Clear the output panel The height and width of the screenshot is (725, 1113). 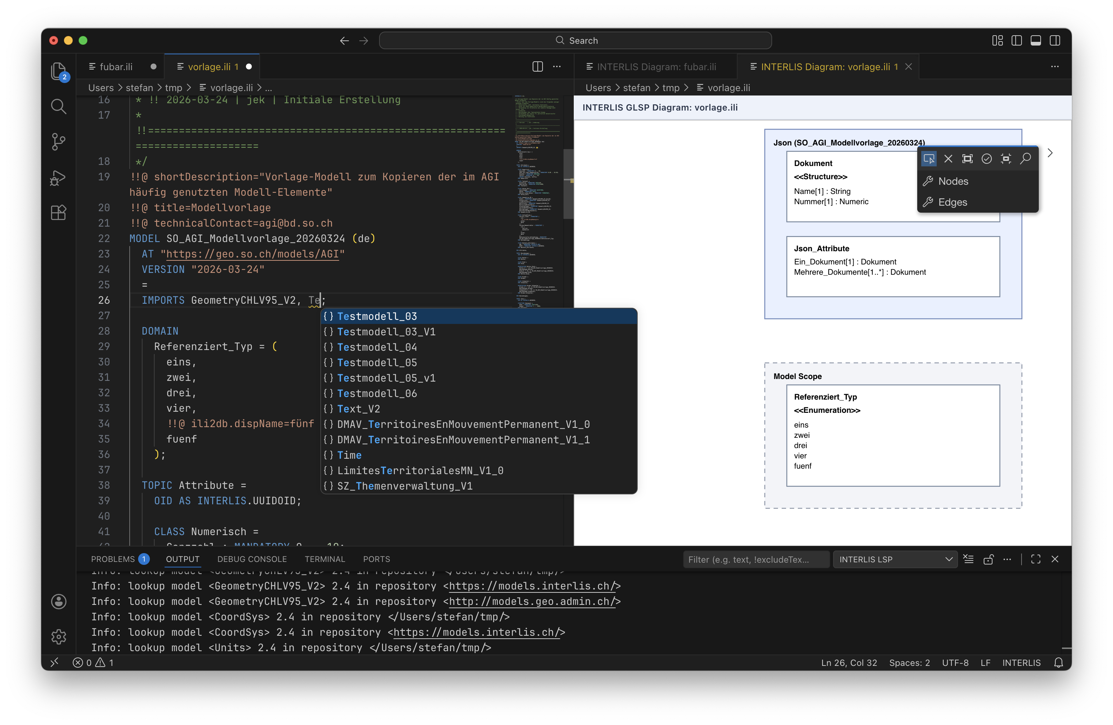[x=968, y=559]
